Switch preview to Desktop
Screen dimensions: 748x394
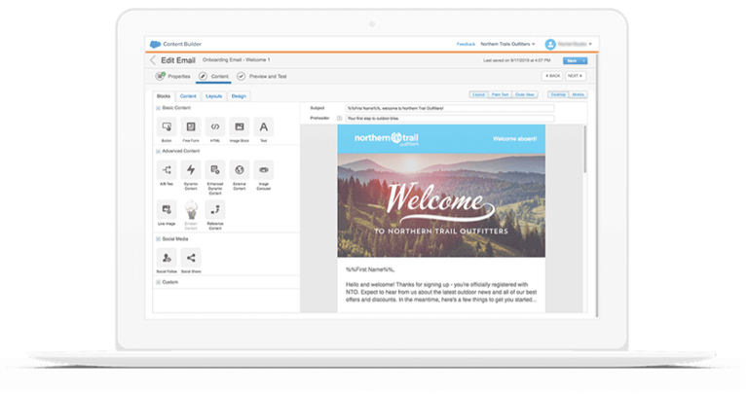pos(559,95)
